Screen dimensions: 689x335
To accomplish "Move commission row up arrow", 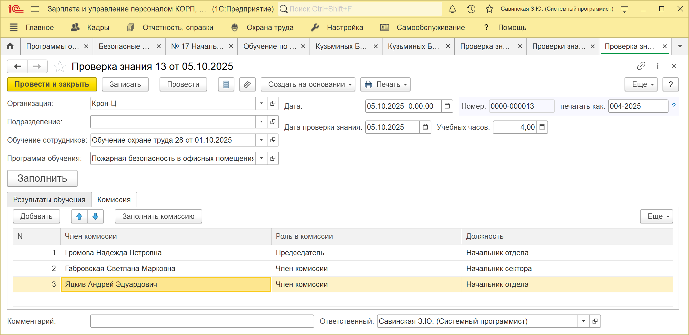I will (79, 216).
